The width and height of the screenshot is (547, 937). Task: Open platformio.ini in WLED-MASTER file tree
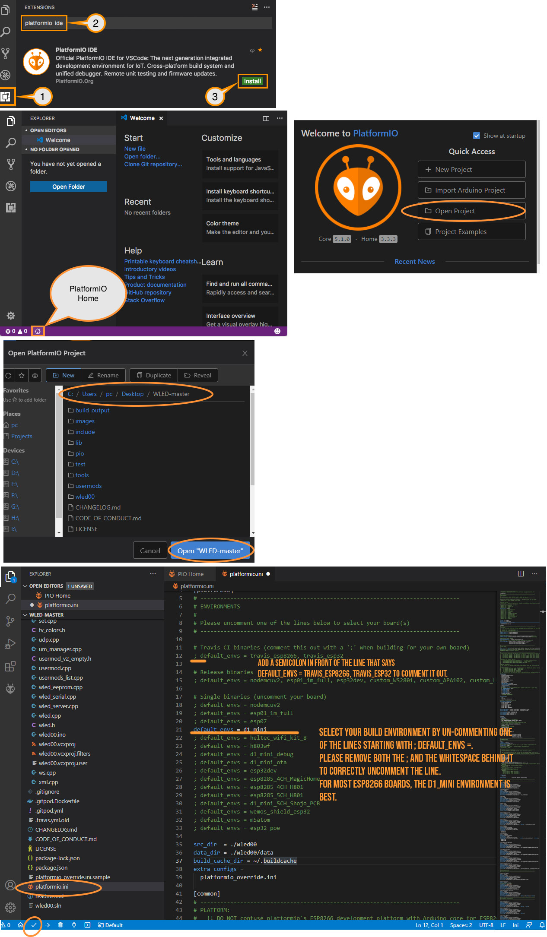coord(52,886)
